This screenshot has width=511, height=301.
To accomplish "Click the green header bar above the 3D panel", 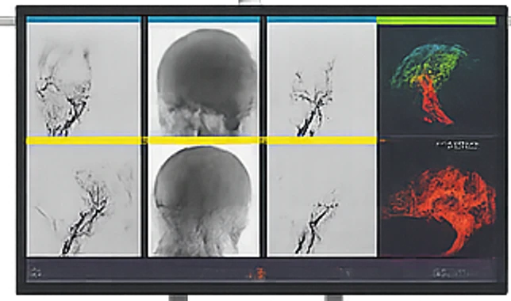I will point(436,21).
